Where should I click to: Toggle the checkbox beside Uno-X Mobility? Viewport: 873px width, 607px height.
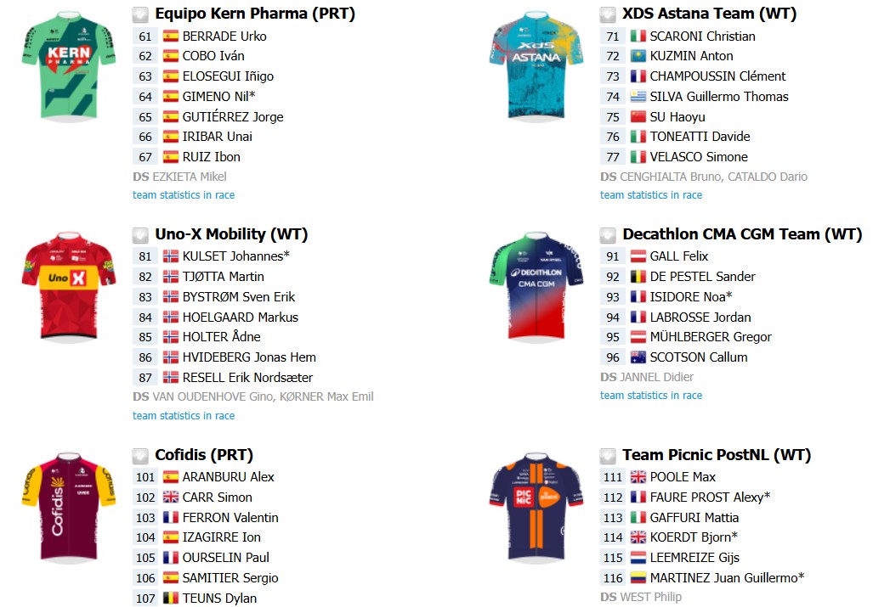click(x=140, y=235)
